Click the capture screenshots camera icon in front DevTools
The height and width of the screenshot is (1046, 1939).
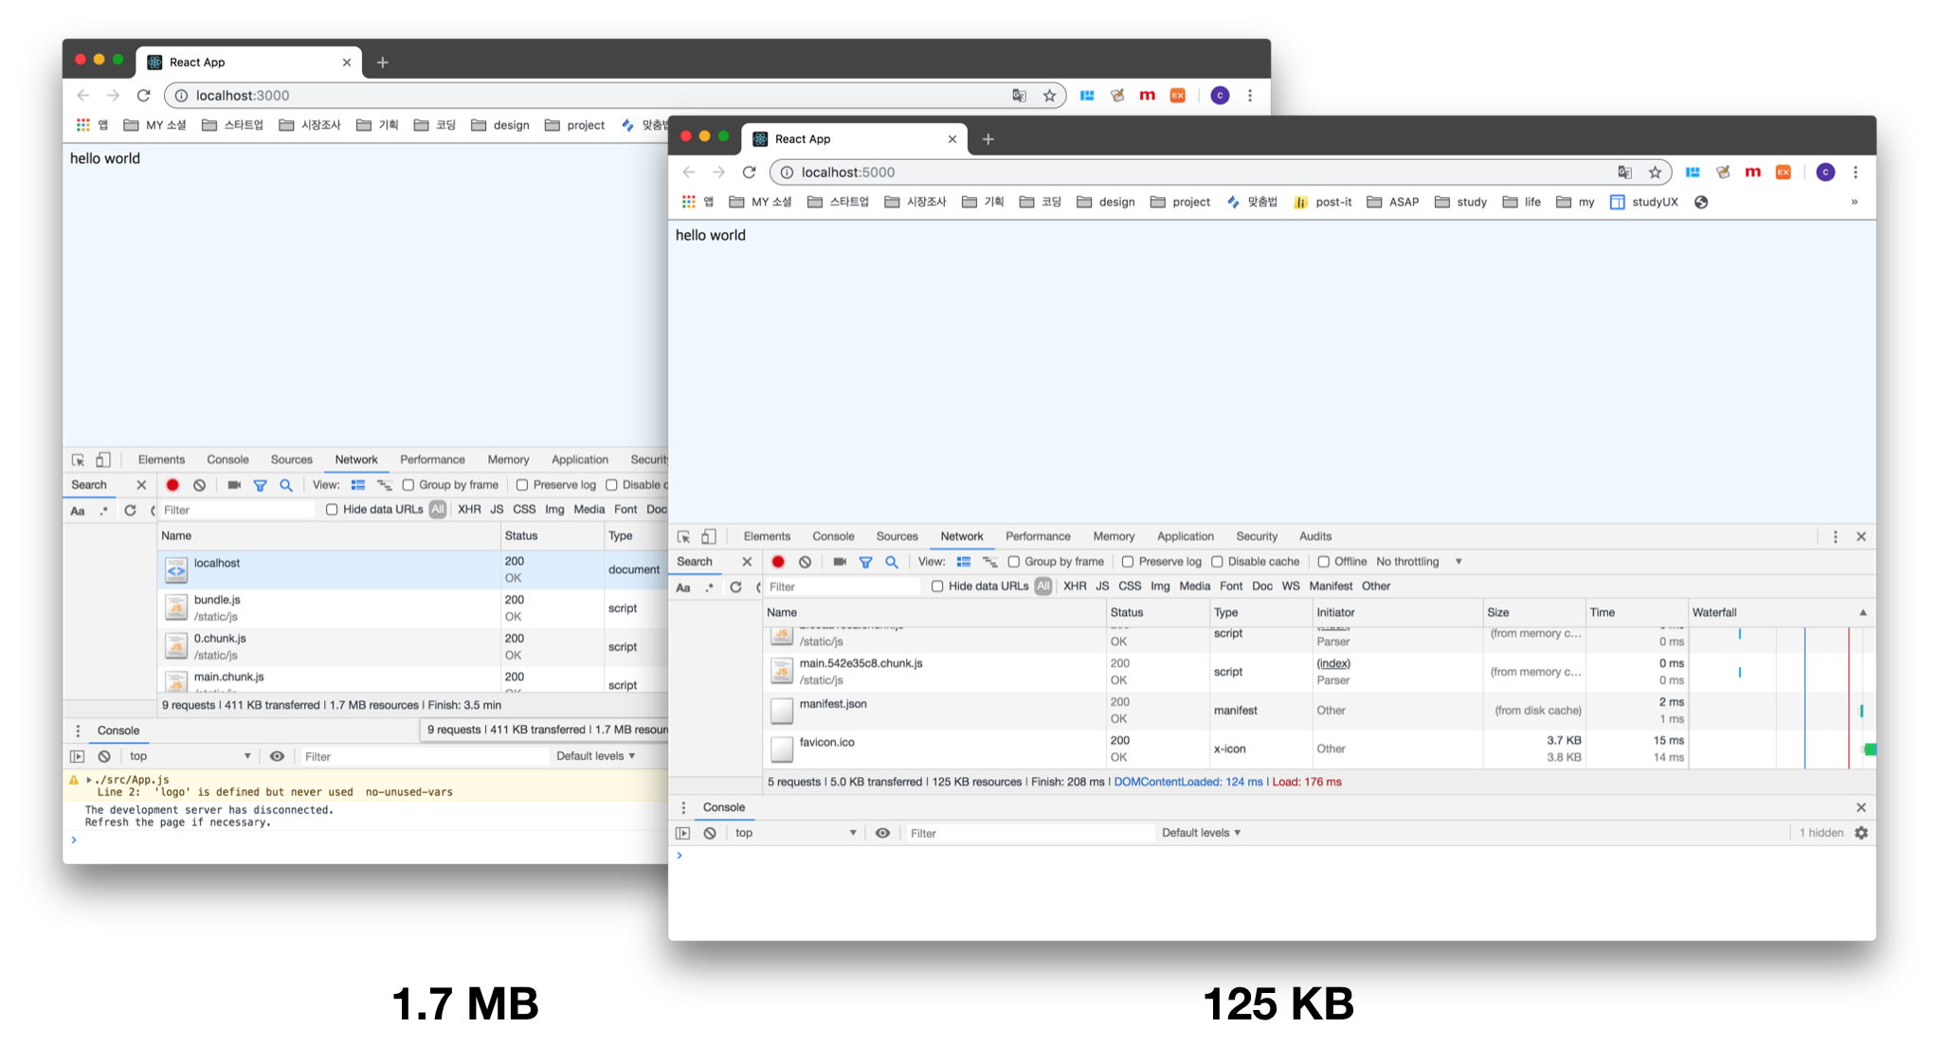click(839, 562)
